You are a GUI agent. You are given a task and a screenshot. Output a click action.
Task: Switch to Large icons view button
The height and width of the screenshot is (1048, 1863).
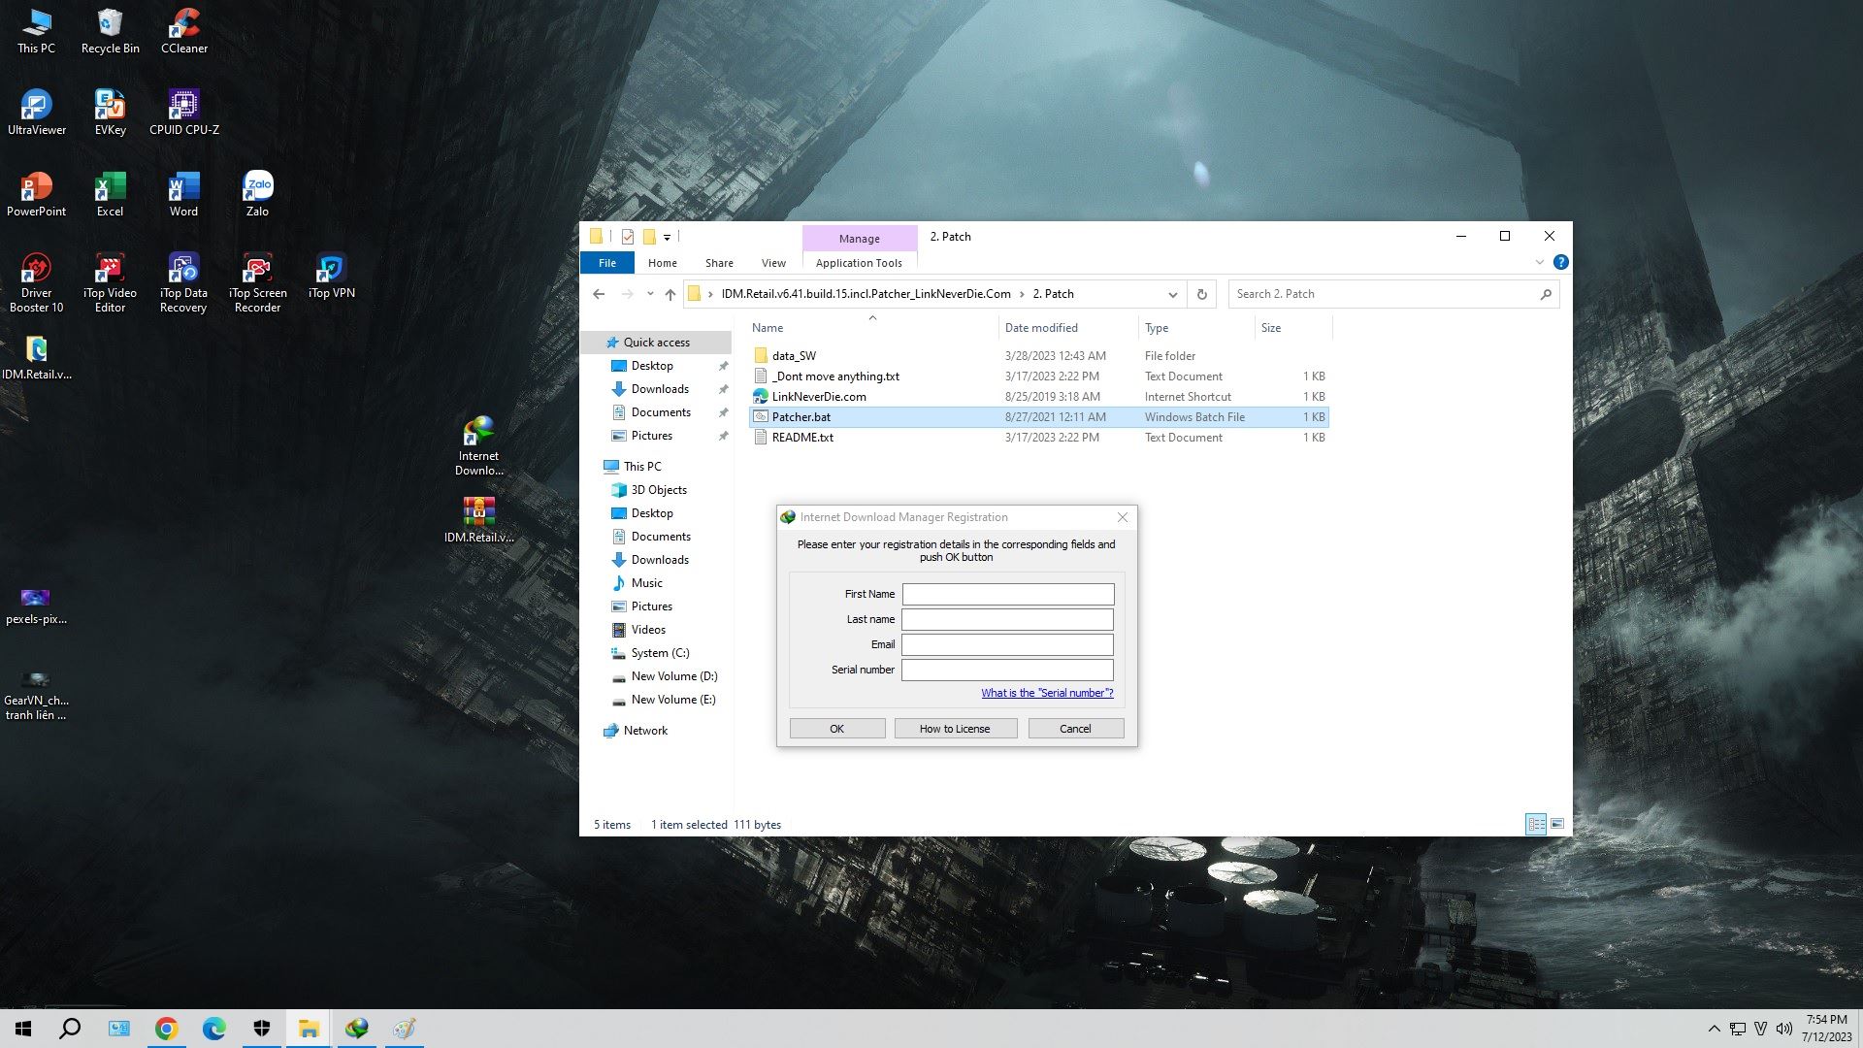pos(1557,824)
